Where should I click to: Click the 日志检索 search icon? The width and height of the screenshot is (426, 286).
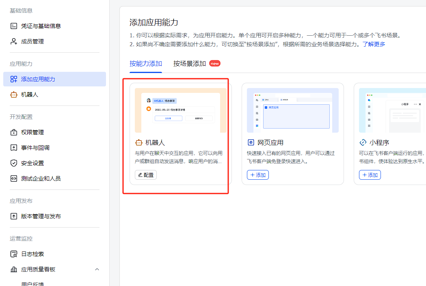point(13,254)
